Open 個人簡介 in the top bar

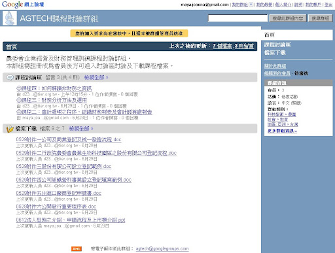[x=283, y=5]
